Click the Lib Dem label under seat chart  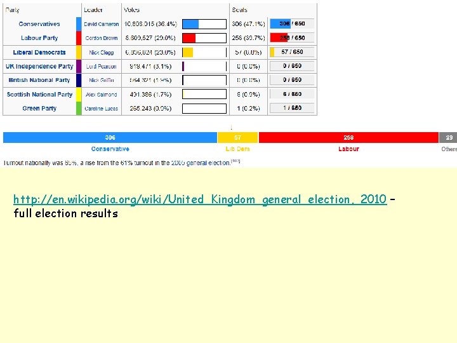tap(238, 149)
